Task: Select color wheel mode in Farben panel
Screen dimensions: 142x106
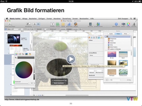Action: point(16,54)
